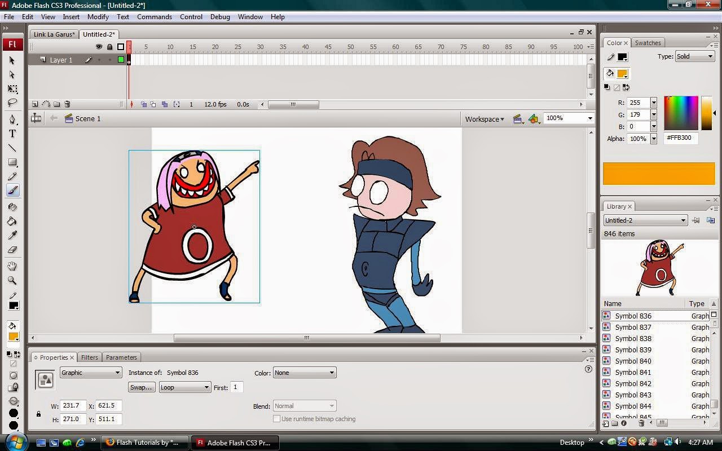Click the fill color swatch in Color panel
Screen dimensions: 722x451
point(622,74)
